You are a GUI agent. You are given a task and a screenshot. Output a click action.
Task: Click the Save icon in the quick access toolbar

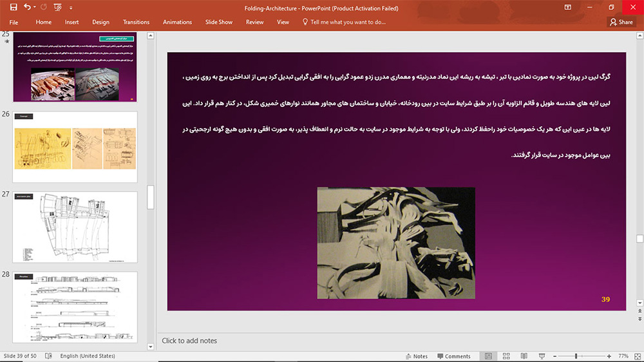coord(14,7)
